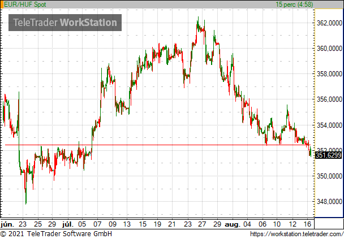Click the 362,0000 price axis label
This screenshot has height=239, width=344.
(x=329, y=23)
